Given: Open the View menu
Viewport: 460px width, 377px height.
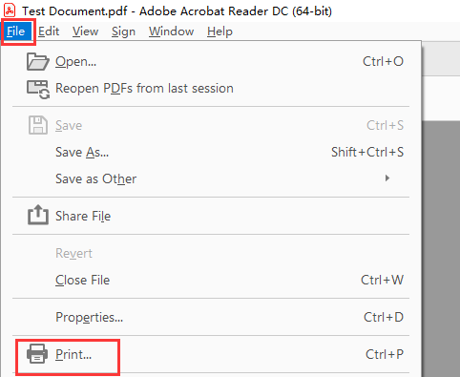Looking at the screenshot, I should [85, 31].
